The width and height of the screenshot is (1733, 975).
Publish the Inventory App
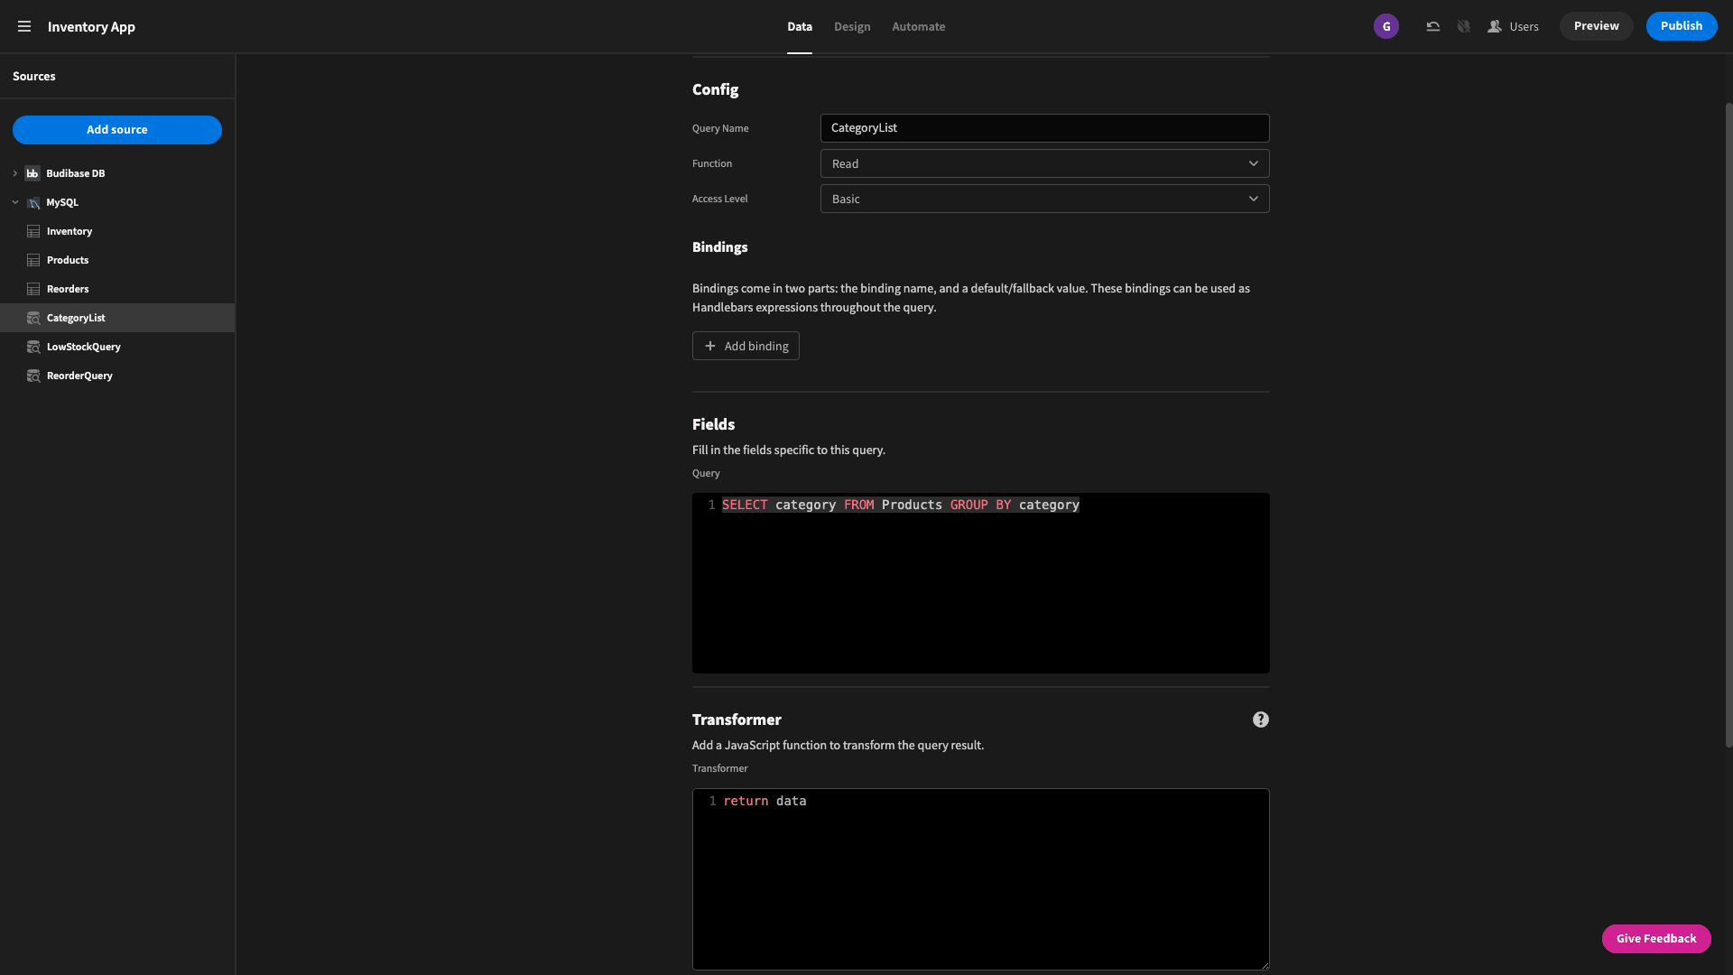pos(1681,26)
